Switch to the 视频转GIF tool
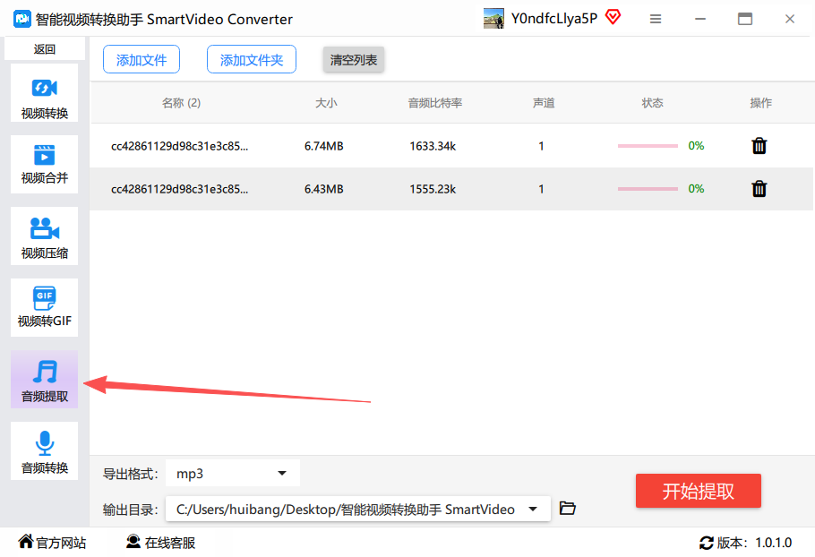 [x=45, y=308]
